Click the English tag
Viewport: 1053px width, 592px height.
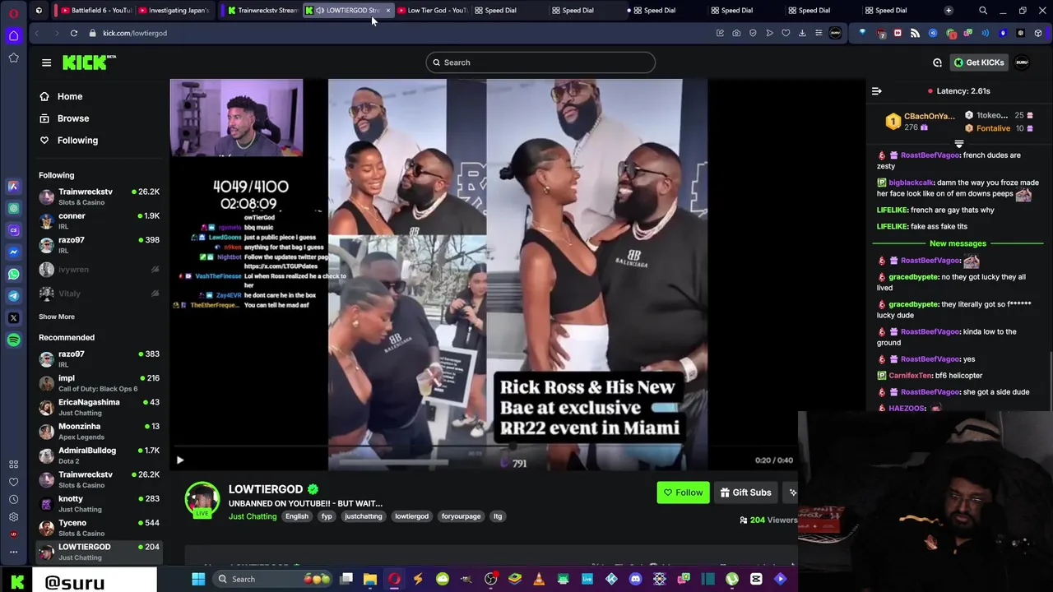click(x=297, y=516)
